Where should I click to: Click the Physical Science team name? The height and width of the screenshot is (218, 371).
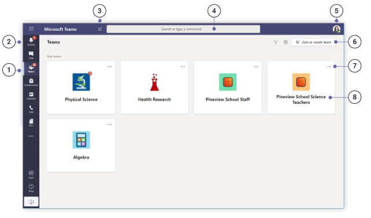pos(81,100)
